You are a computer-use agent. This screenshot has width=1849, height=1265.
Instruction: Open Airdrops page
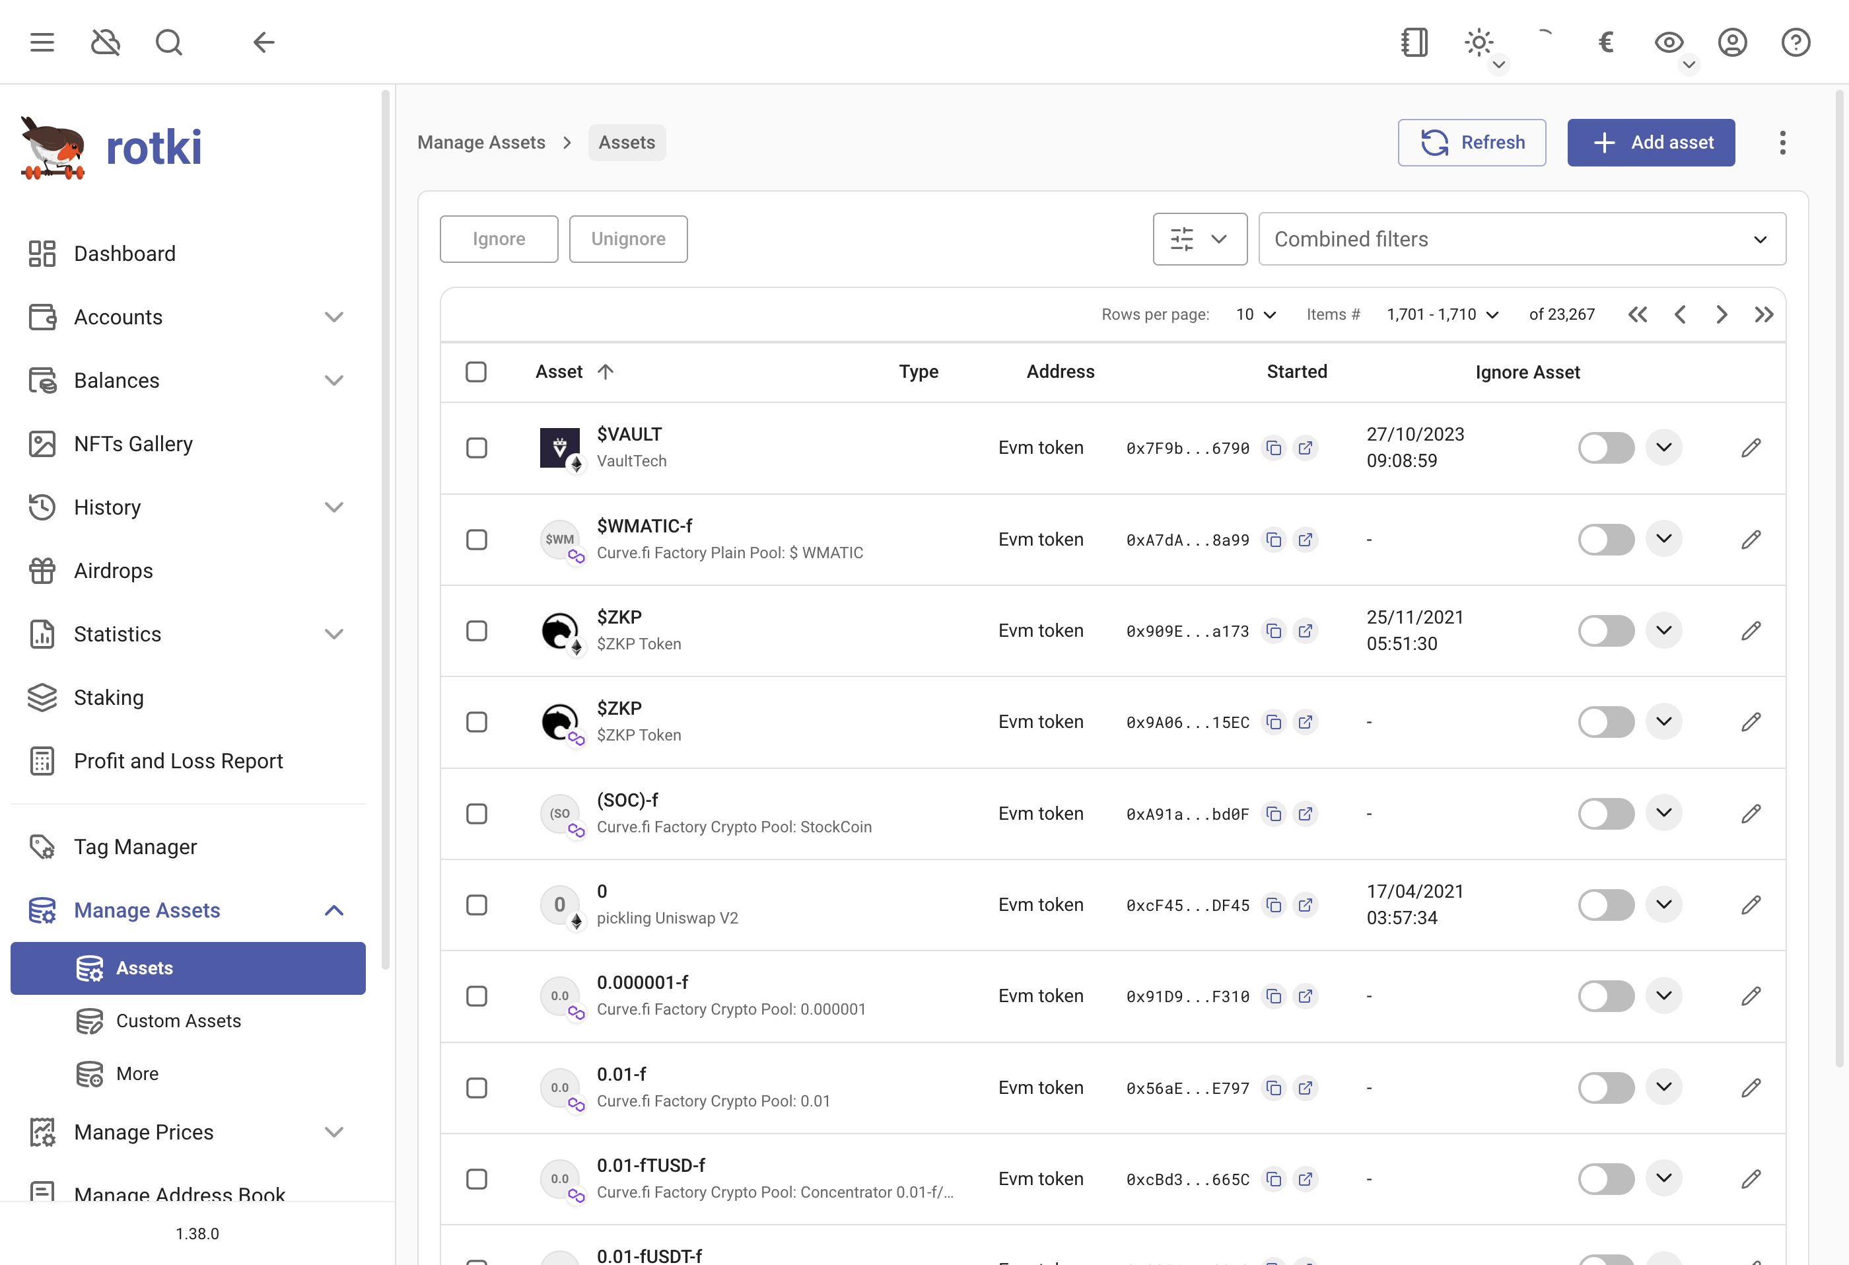click(x=188, y=571)
